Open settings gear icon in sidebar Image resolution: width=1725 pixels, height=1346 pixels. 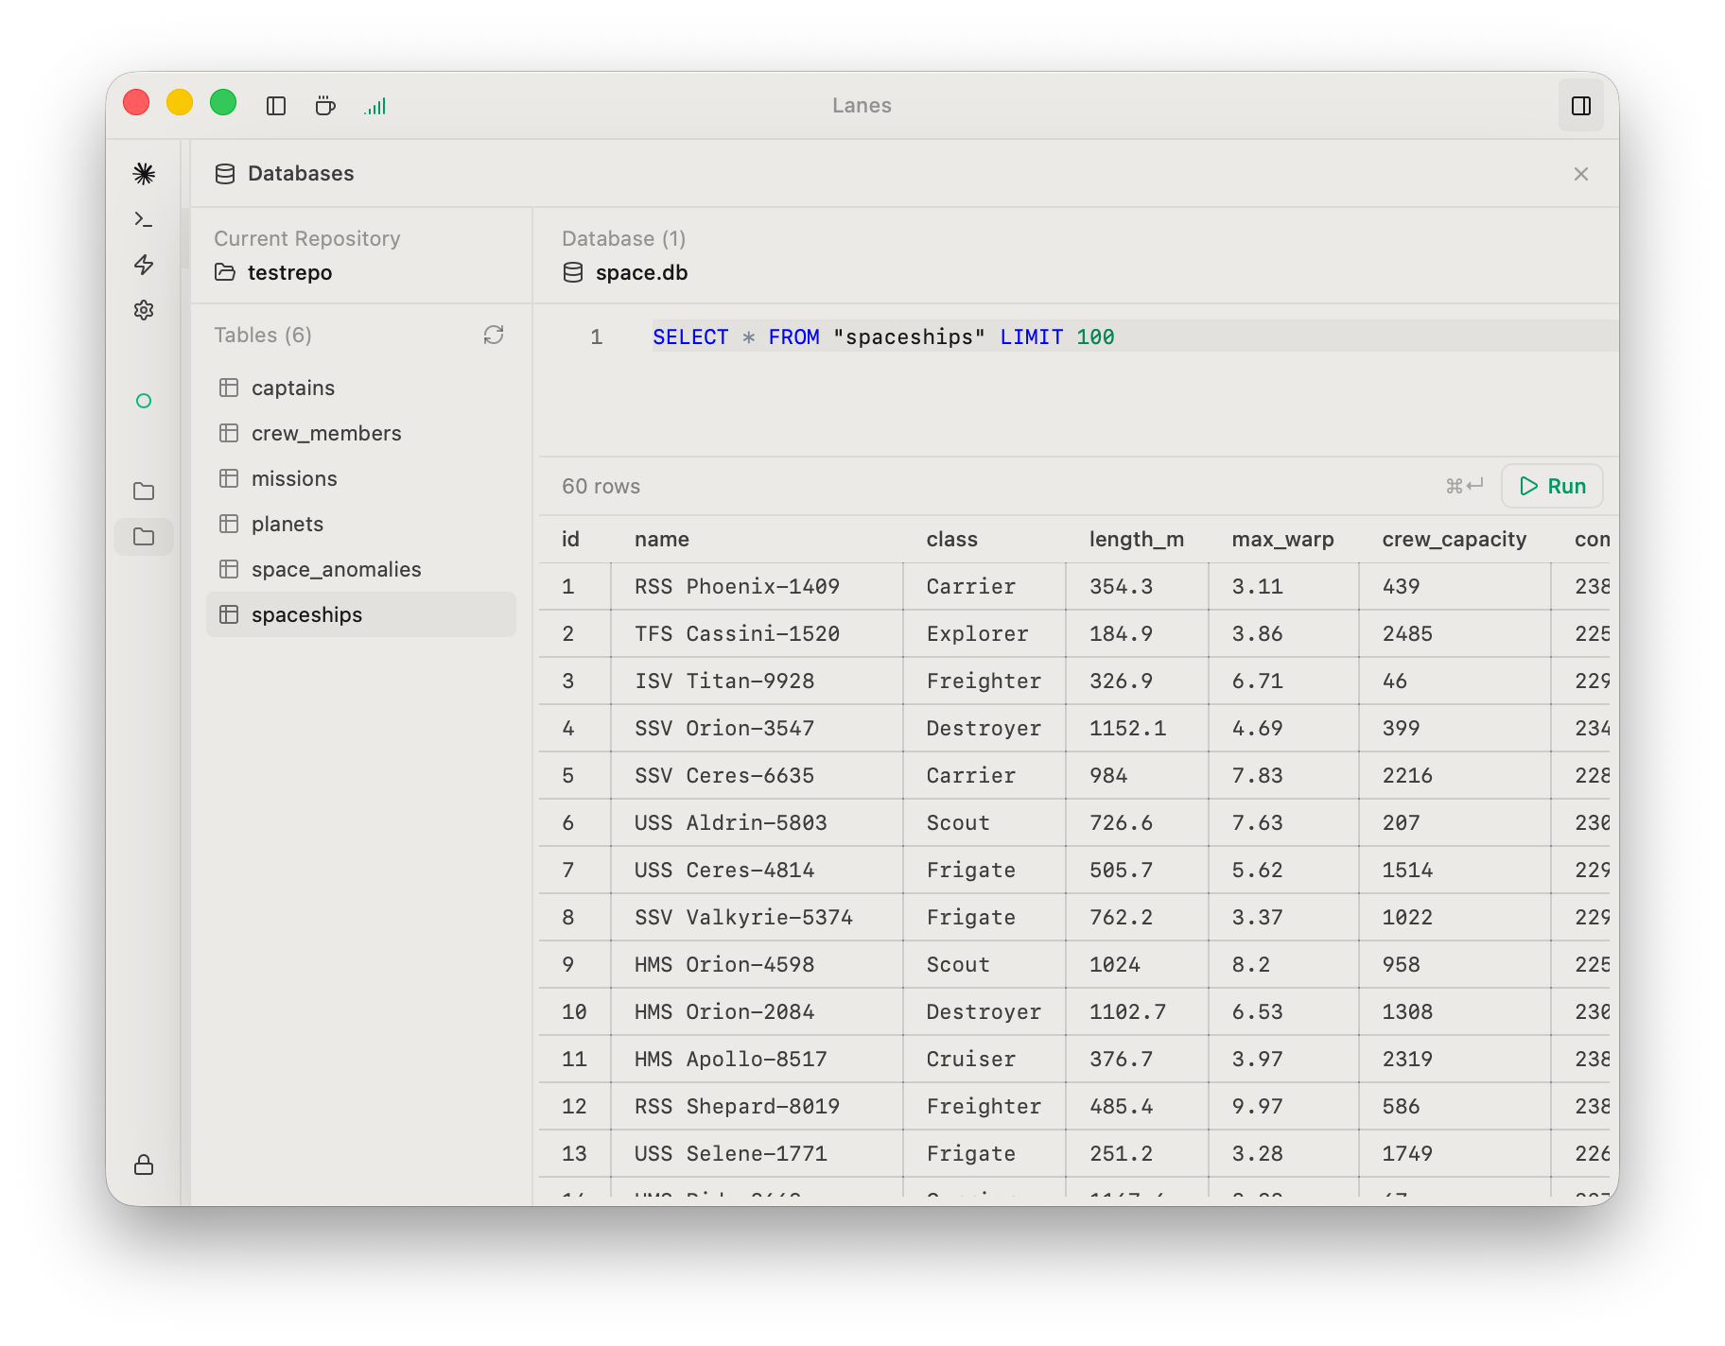click(x=144, y=310)
